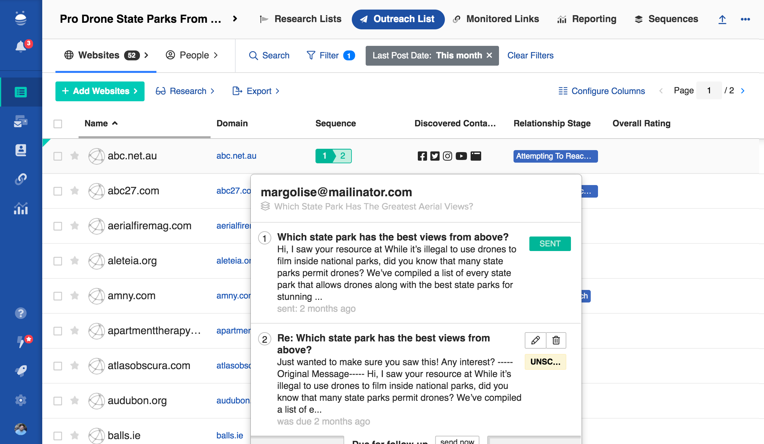The width and height of the screenshot is (764, 444).
Task: Open the settings gear in sidebar
Action: point(21,400)
